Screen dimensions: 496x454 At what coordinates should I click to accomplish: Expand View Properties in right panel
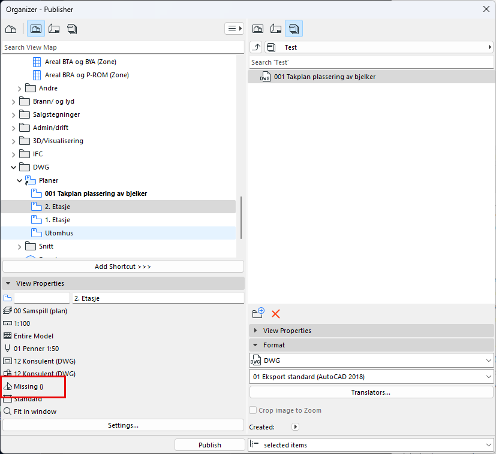click(x=256, y=331)
